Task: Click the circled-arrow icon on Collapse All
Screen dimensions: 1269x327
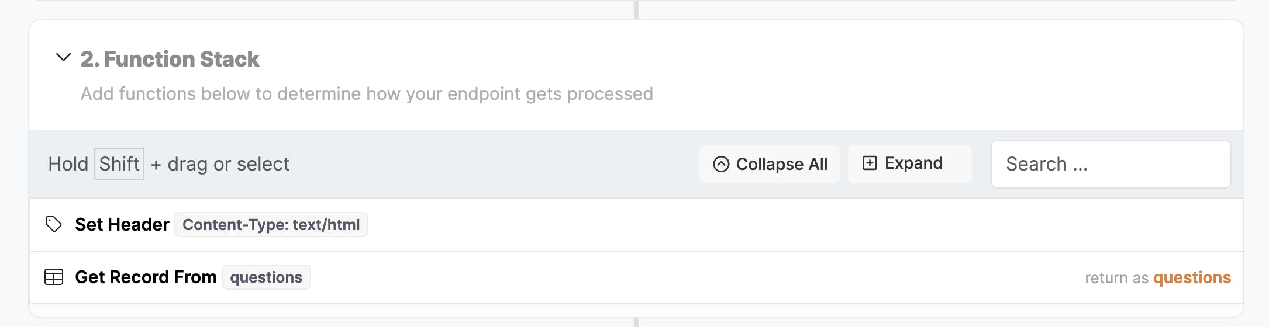Action: pyautogui.click(x=721, y=164)
